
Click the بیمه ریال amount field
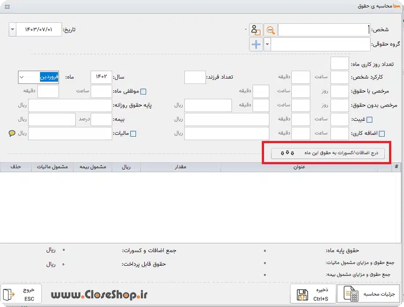click(x=52, y=119)
